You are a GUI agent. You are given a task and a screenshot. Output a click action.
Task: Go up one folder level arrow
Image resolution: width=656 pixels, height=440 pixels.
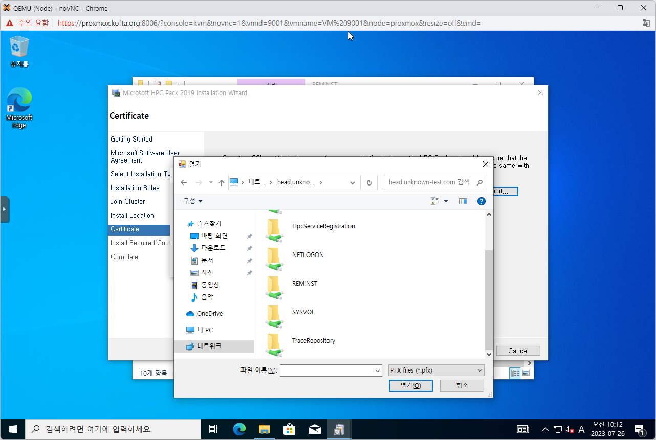pyautogui.click(x=222, y=182)
